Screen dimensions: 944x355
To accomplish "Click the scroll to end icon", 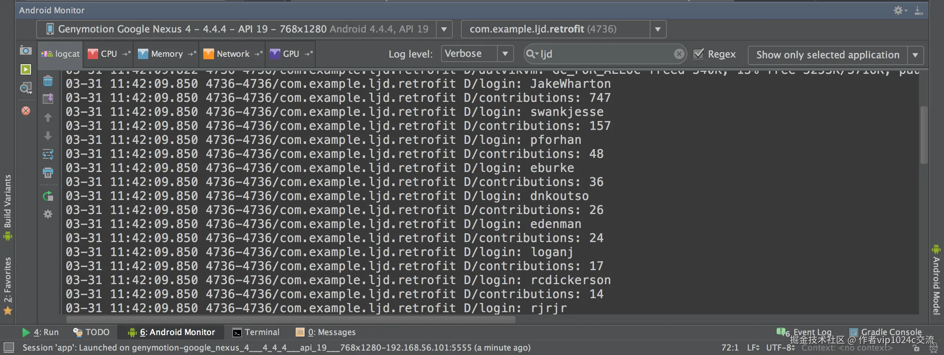I will click(x=48, y=99).
